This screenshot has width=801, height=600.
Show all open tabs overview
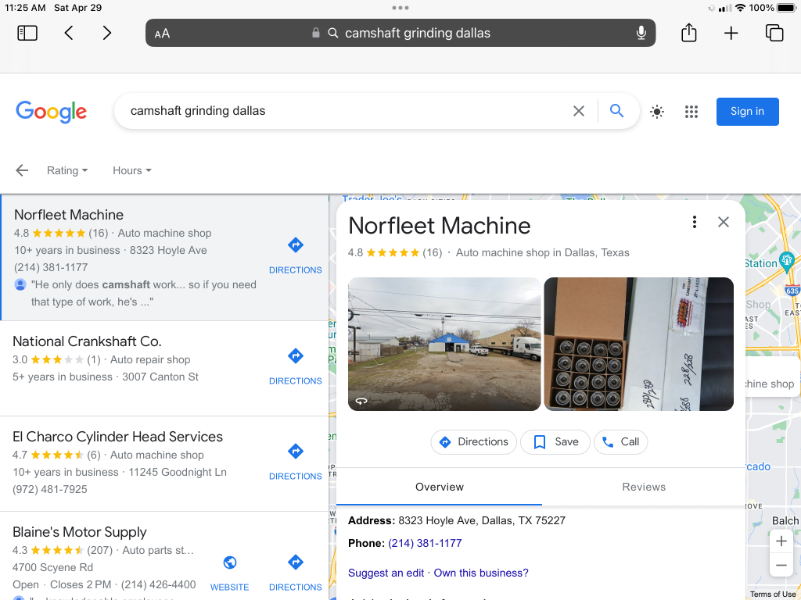tap(774, 33)
